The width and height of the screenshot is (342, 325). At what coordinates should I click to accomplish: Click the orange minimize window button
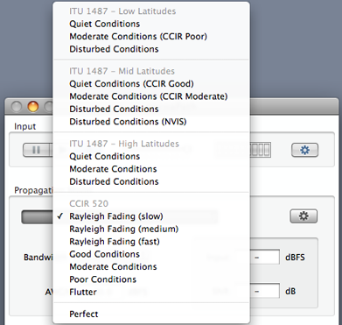[33, 107]
